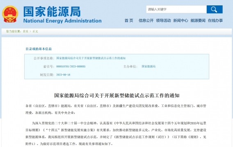
Task: Click the 首页 breadcrumb link
Action: [25, 31]
